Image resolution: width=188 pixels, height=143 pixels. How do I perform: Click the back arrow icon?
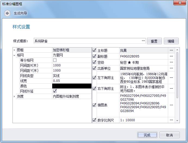pos(7,13)
